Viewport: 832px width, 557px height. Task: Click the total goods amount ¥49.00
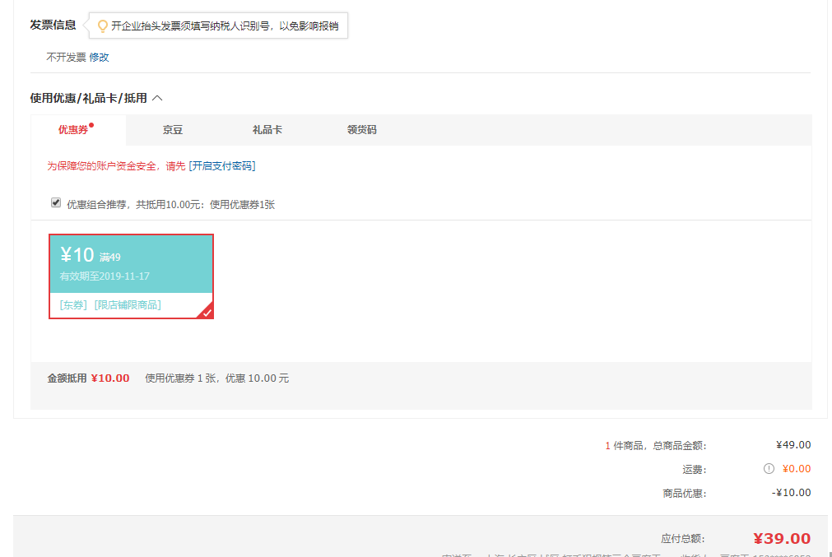point(793,445)
